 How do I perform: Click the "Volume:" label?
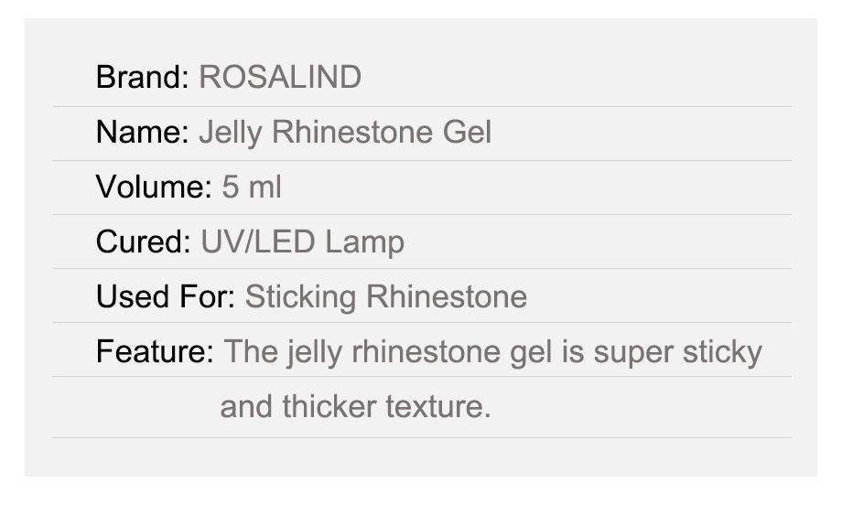pyautogui.click(x=154, y=188)
